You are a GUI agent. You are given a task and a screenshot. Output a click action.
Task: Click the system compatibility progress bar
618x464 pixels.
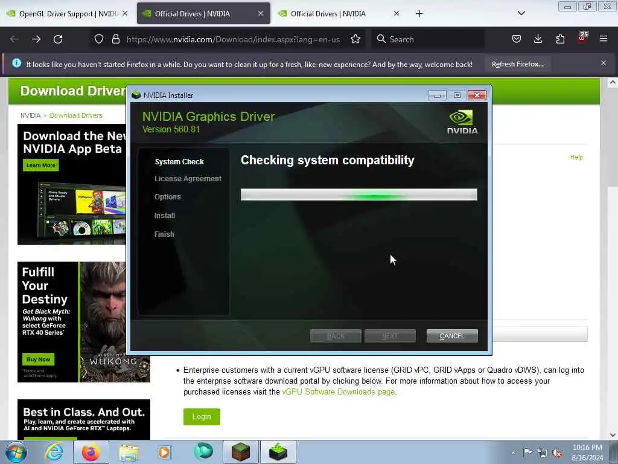pyautogui.click(x=359, y=195)
